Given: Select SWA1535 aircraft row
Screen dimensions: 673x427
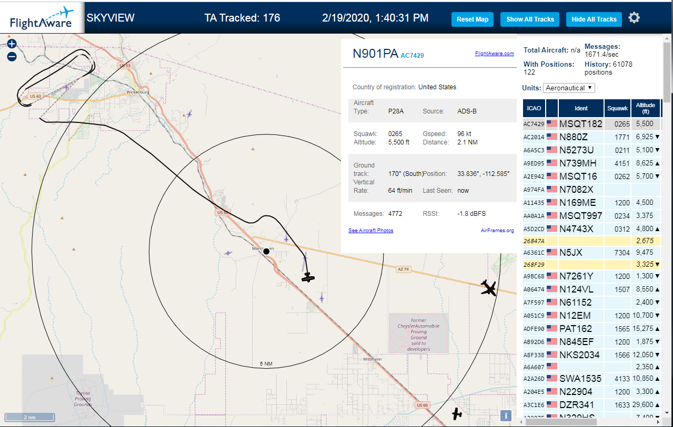Looking at the screenshot, I should click(592, 379).
